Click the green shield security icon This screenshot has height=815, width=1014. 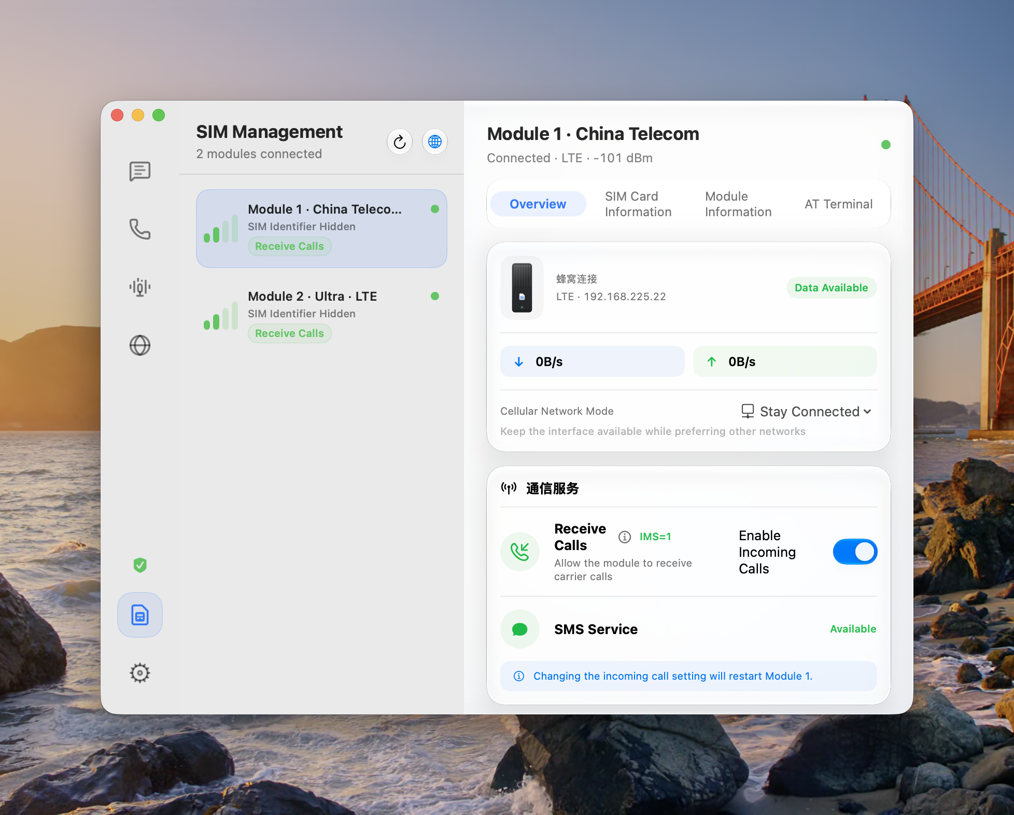[140, 565]
